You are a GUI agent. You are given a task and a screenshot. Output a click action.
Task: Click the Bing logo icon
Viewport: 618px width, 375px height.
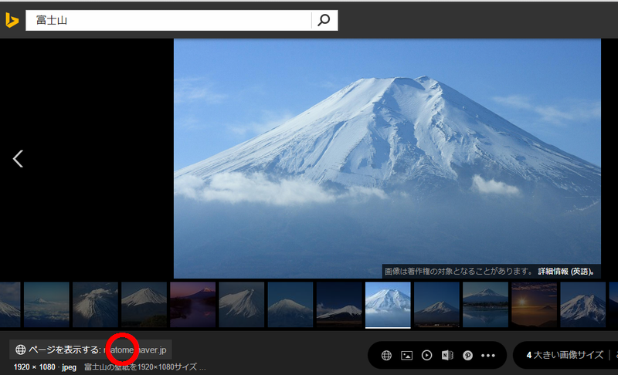tap(12, 20)
